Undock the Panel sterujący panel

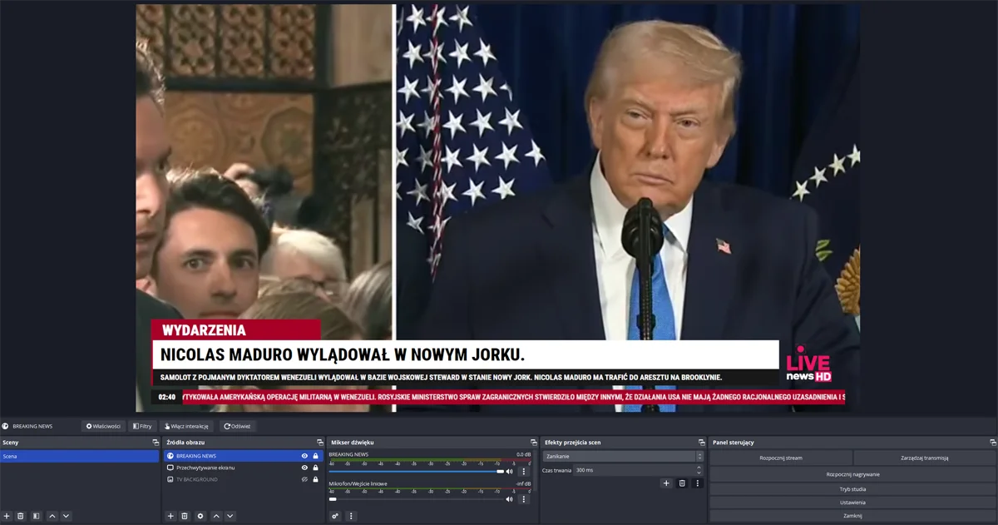(992, 443)
